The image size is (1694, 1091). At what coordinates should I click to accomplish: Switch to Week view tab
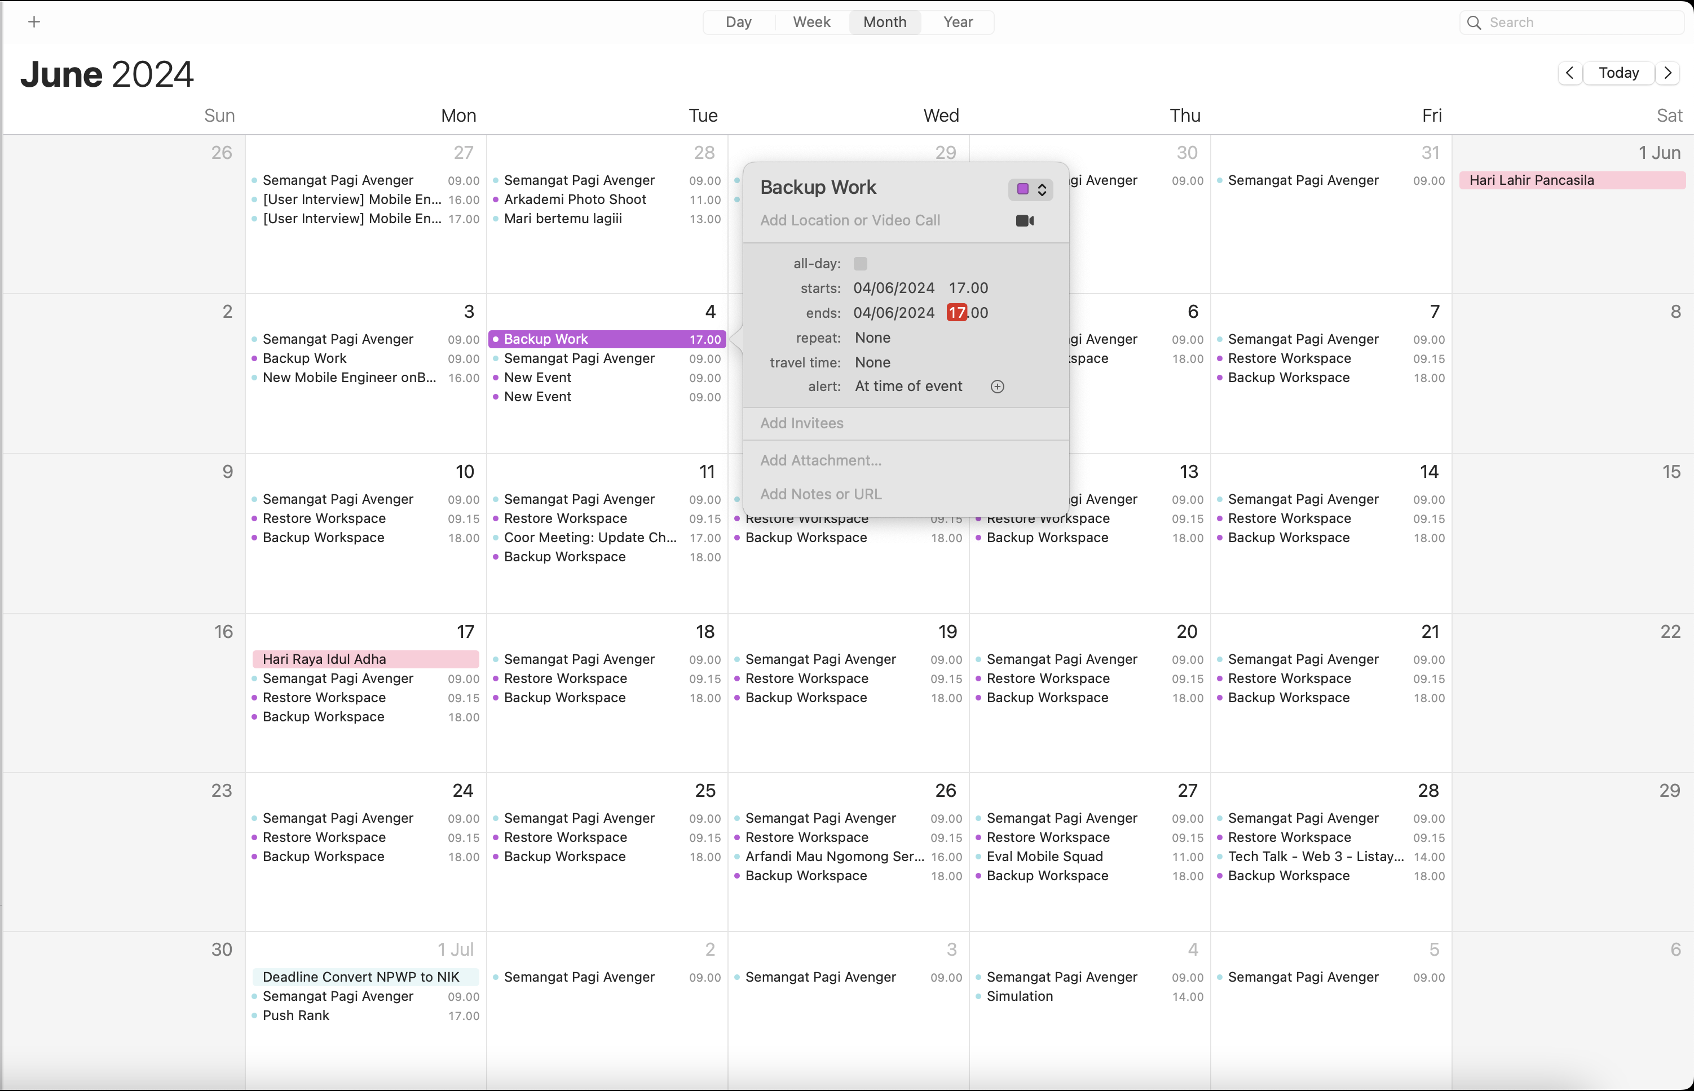(811, 22)
